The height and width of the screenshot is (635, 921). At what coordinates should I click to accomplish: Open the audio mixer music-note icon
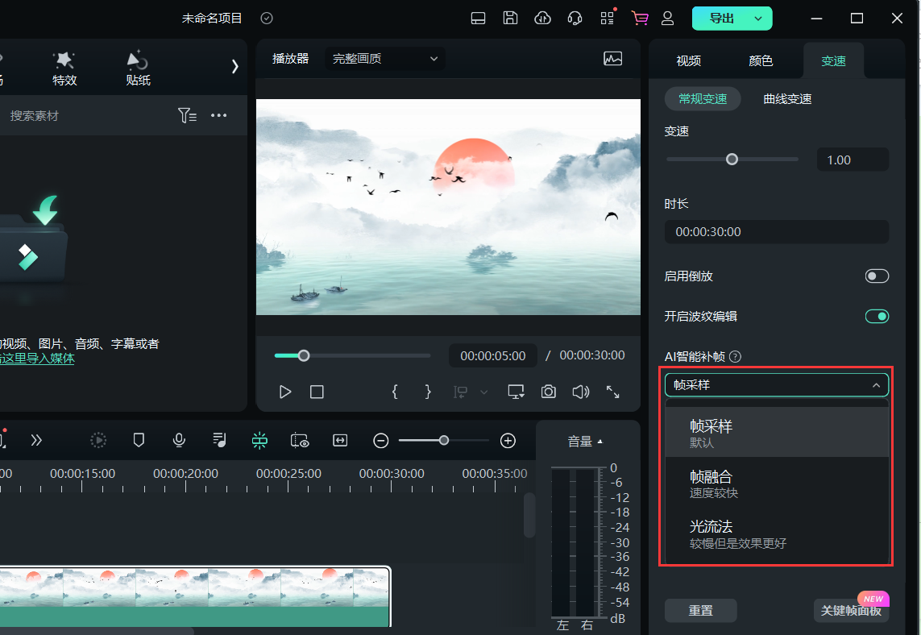click(x=219, y=440)
